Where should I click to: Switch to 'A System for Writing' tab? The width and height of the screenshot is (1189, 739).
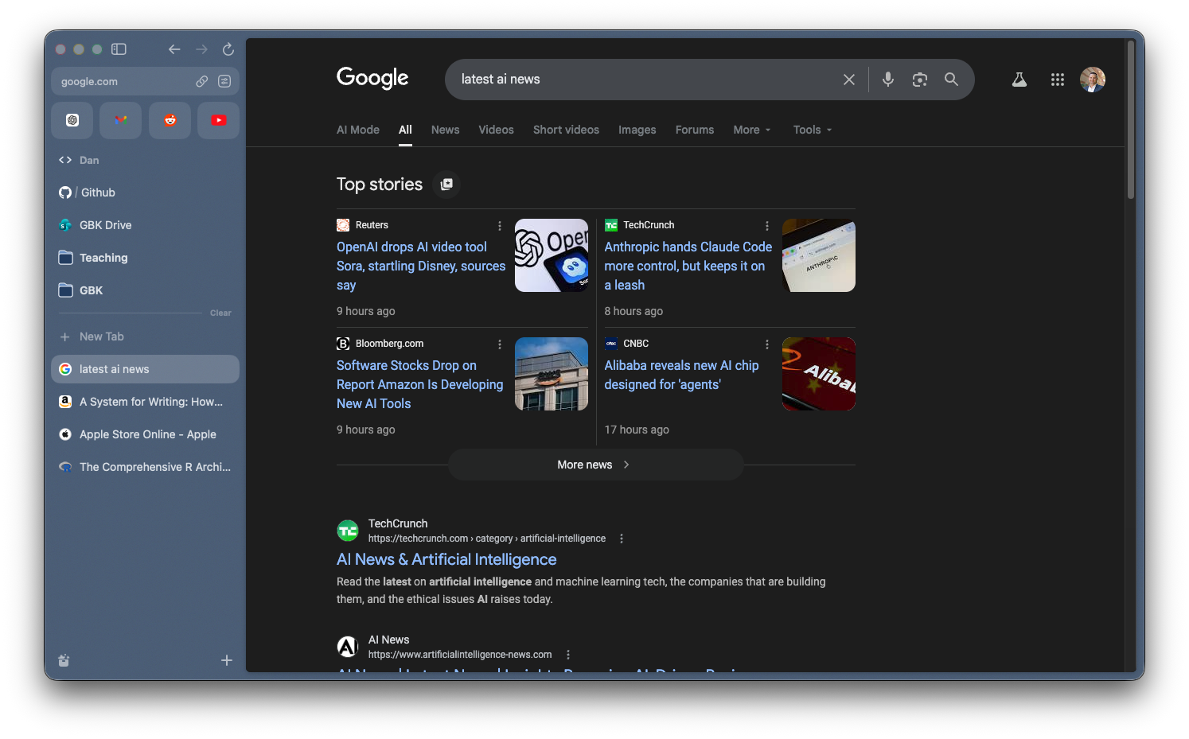click(145, 402)
